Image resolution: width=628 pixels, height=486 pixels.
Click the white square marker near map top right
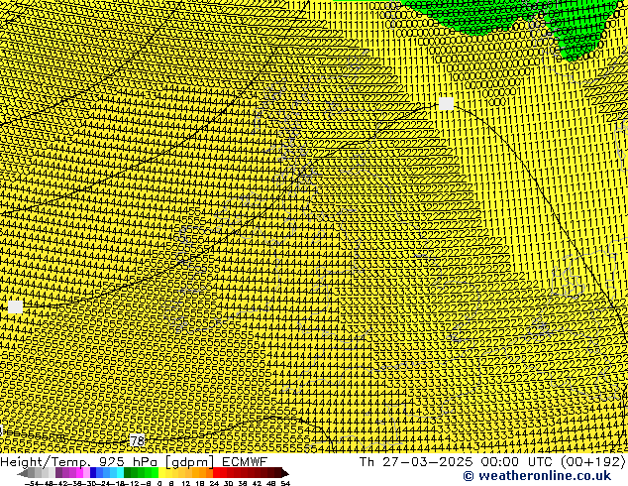tap(446, 103)
